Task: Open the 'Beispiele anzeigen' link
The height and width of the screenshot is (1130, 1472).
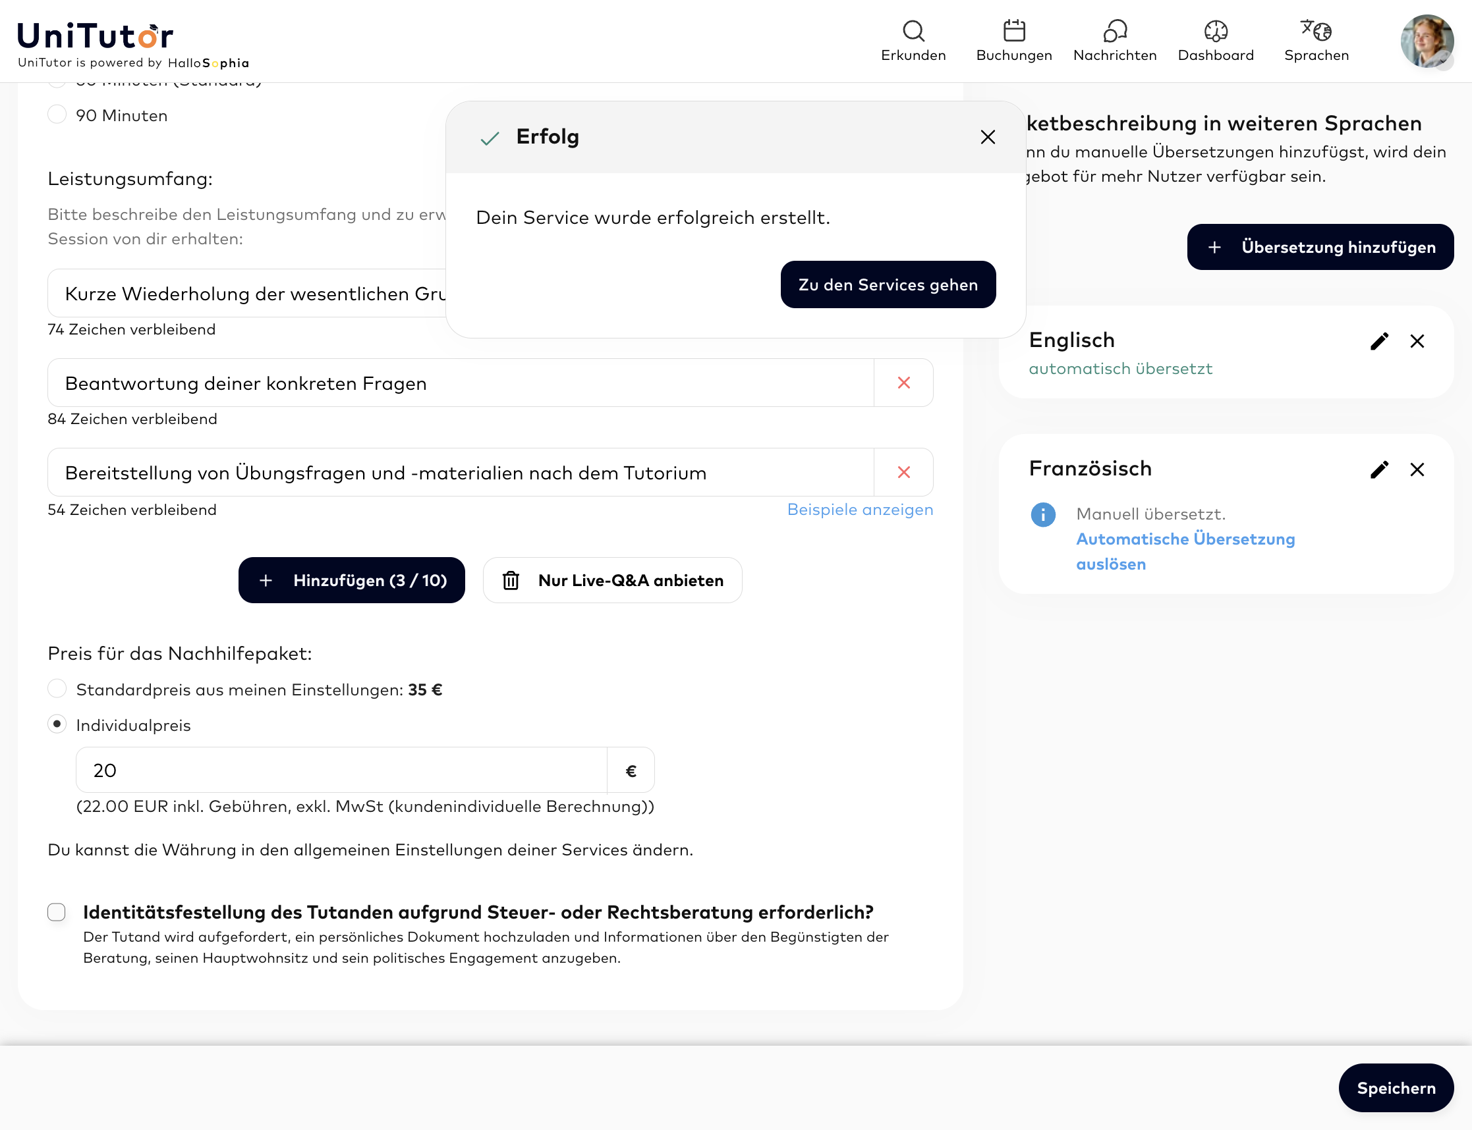Action: click(860, 509)
